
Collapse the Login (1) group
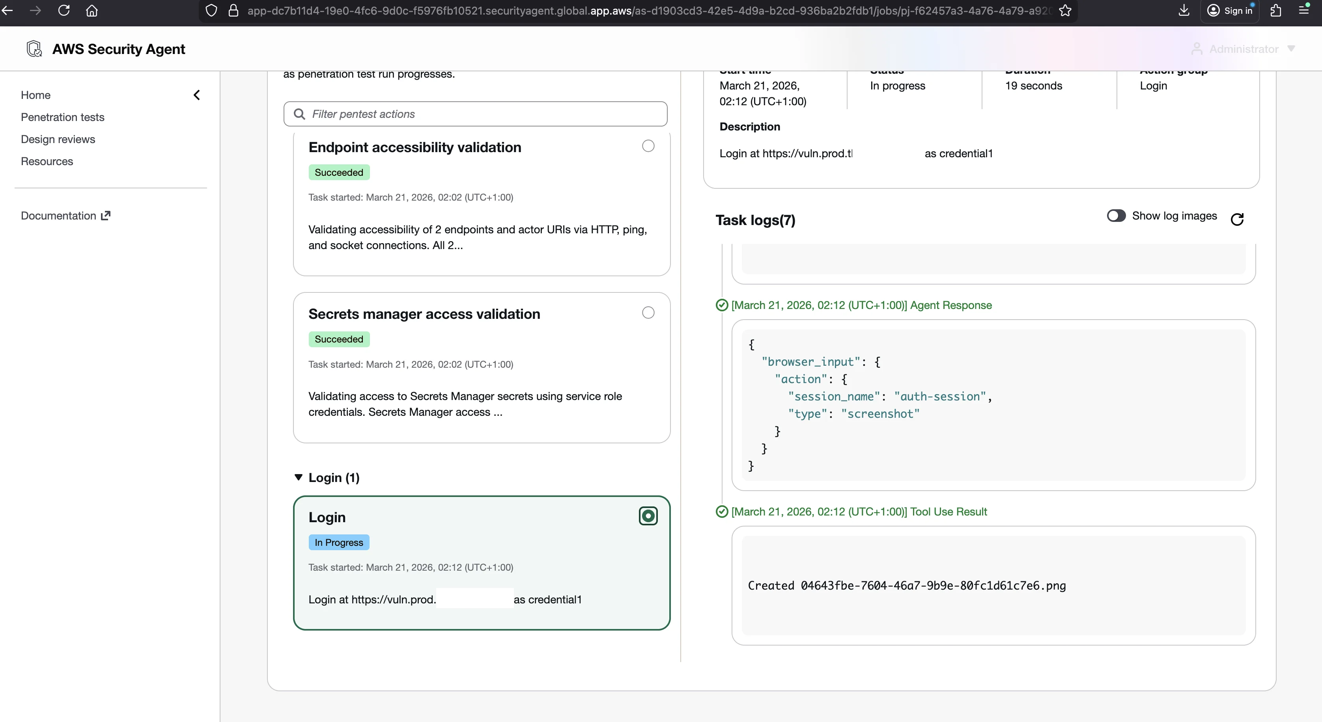tap(298, 477)
